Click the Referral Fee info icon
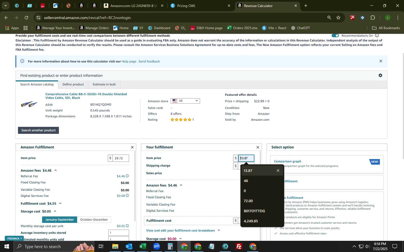Viewport: 404px width, 252px height. (127, 176)
